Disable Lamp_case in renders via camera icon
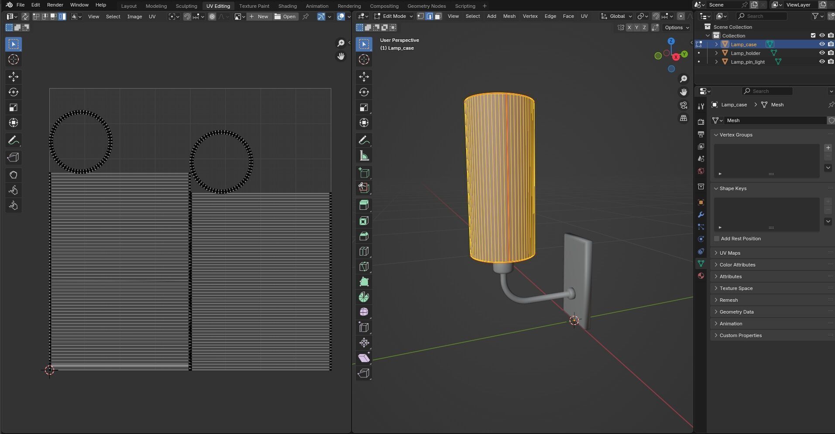The width and height of the screenshot is (835, 434). click(831, 44)
